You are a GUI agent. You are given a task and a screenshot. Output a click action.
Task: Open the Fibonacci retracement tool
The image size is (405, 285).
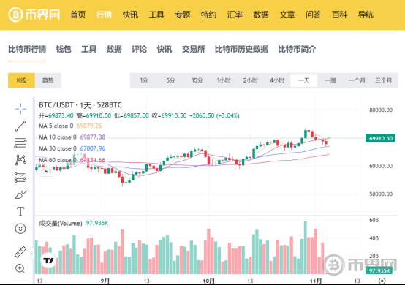[20, 142]
